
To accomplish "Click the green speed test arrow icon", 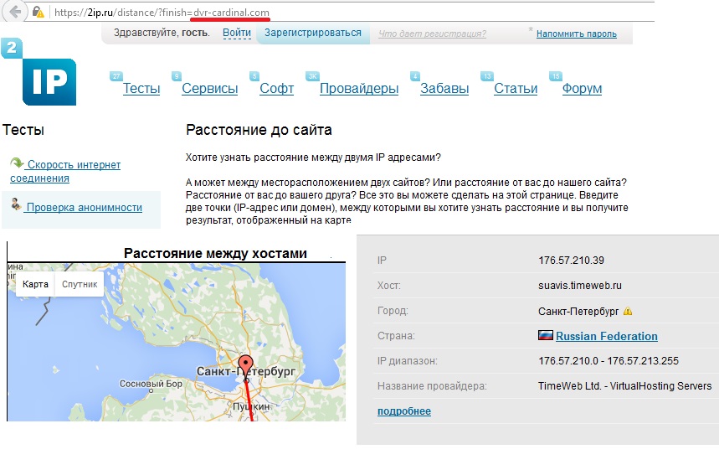I will [x=17, y=164].
